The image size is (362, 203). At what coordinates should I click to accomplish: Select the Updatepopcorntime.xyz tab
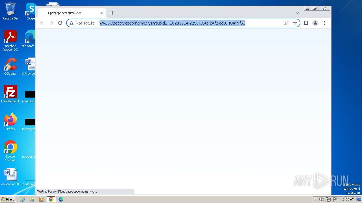72,13
